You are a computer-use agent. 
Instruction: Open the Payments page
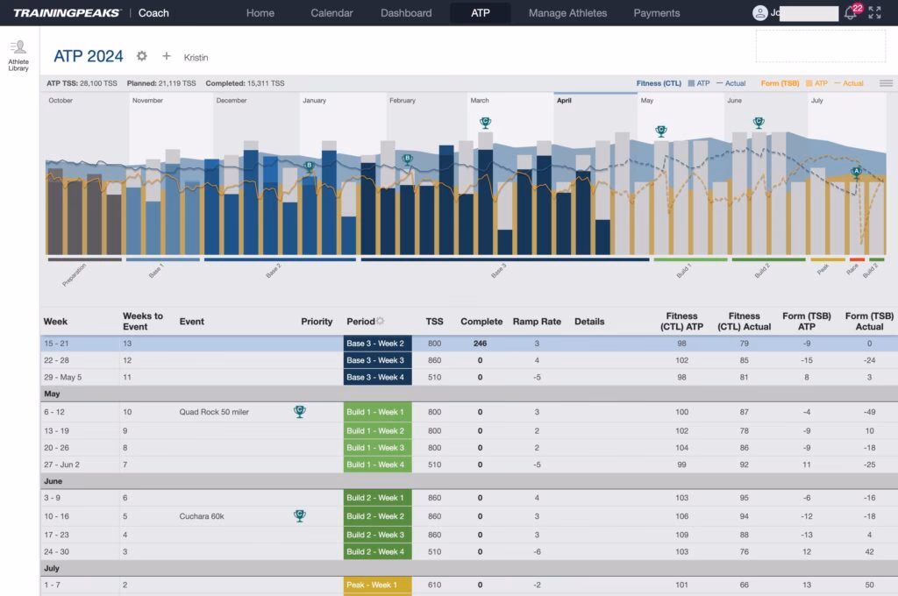point(657,13)
